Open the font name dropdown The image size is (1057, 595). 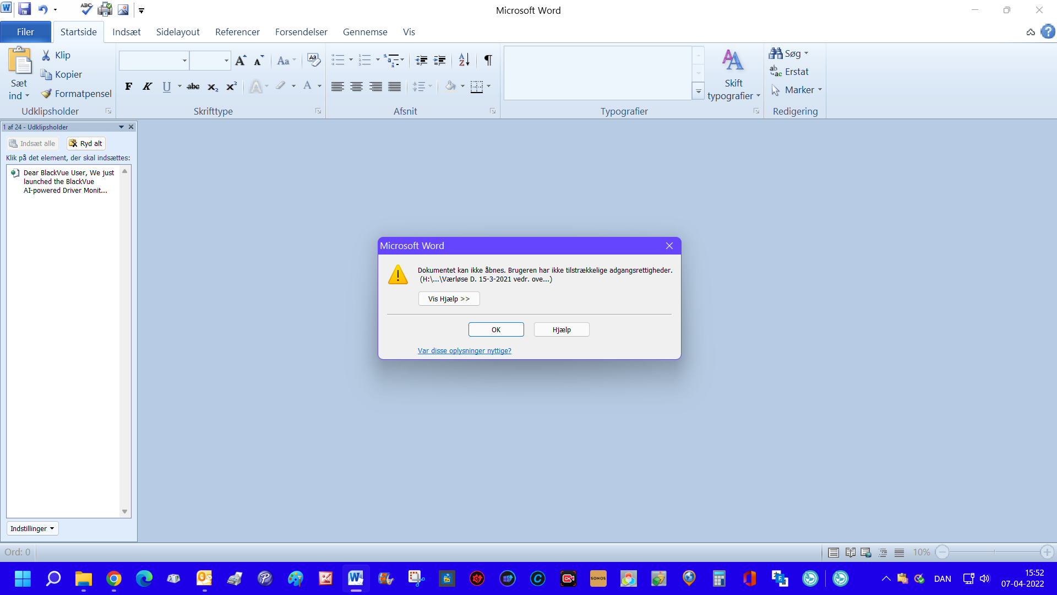(x=184, y=61)
